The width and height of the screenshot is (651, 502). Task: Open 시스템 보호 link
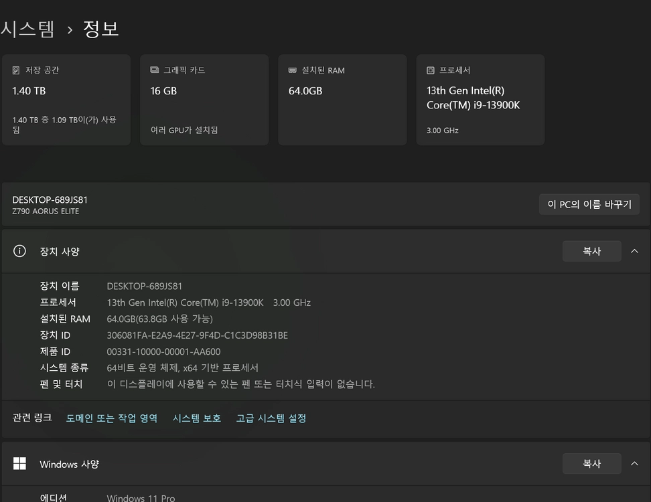tap(197, 418)
